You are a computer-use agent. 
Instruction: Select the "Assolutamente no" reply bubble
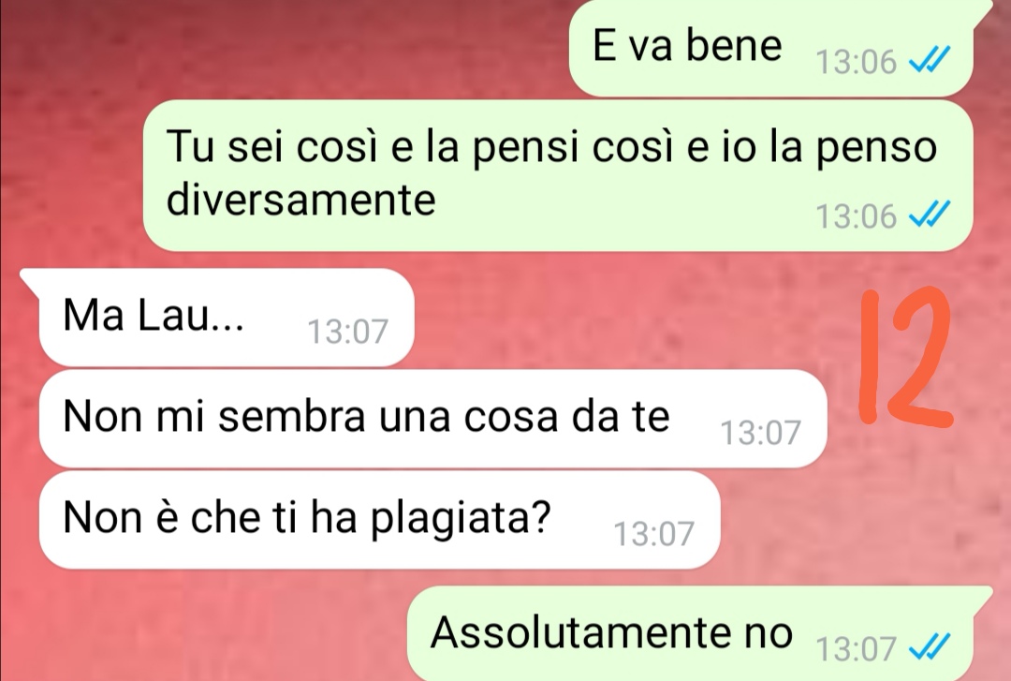tap(699, 633)
